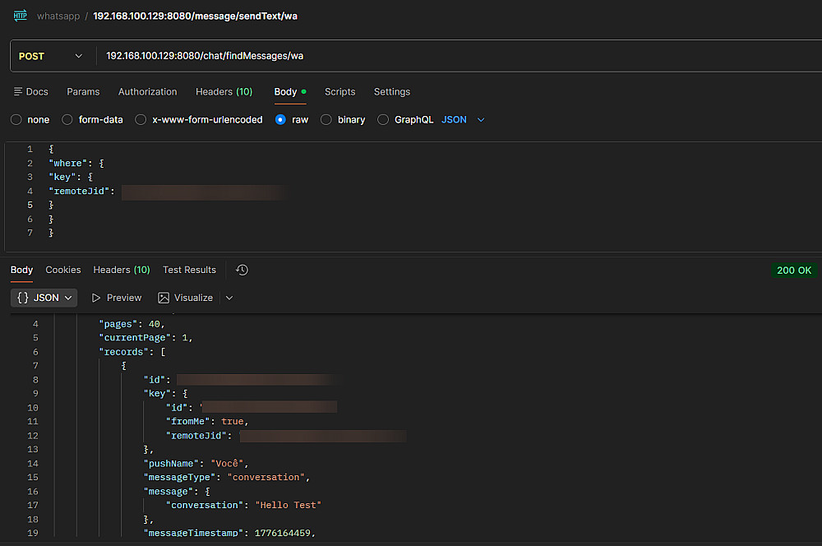Open the request Scripts tab

pyautogui.click(x=339, y=92)
